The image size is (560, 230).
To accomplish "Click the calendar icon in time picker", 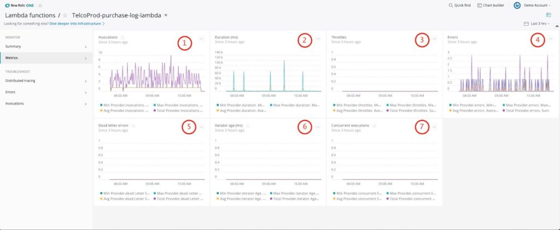I will pyautogui.click(x=526, y=23).
